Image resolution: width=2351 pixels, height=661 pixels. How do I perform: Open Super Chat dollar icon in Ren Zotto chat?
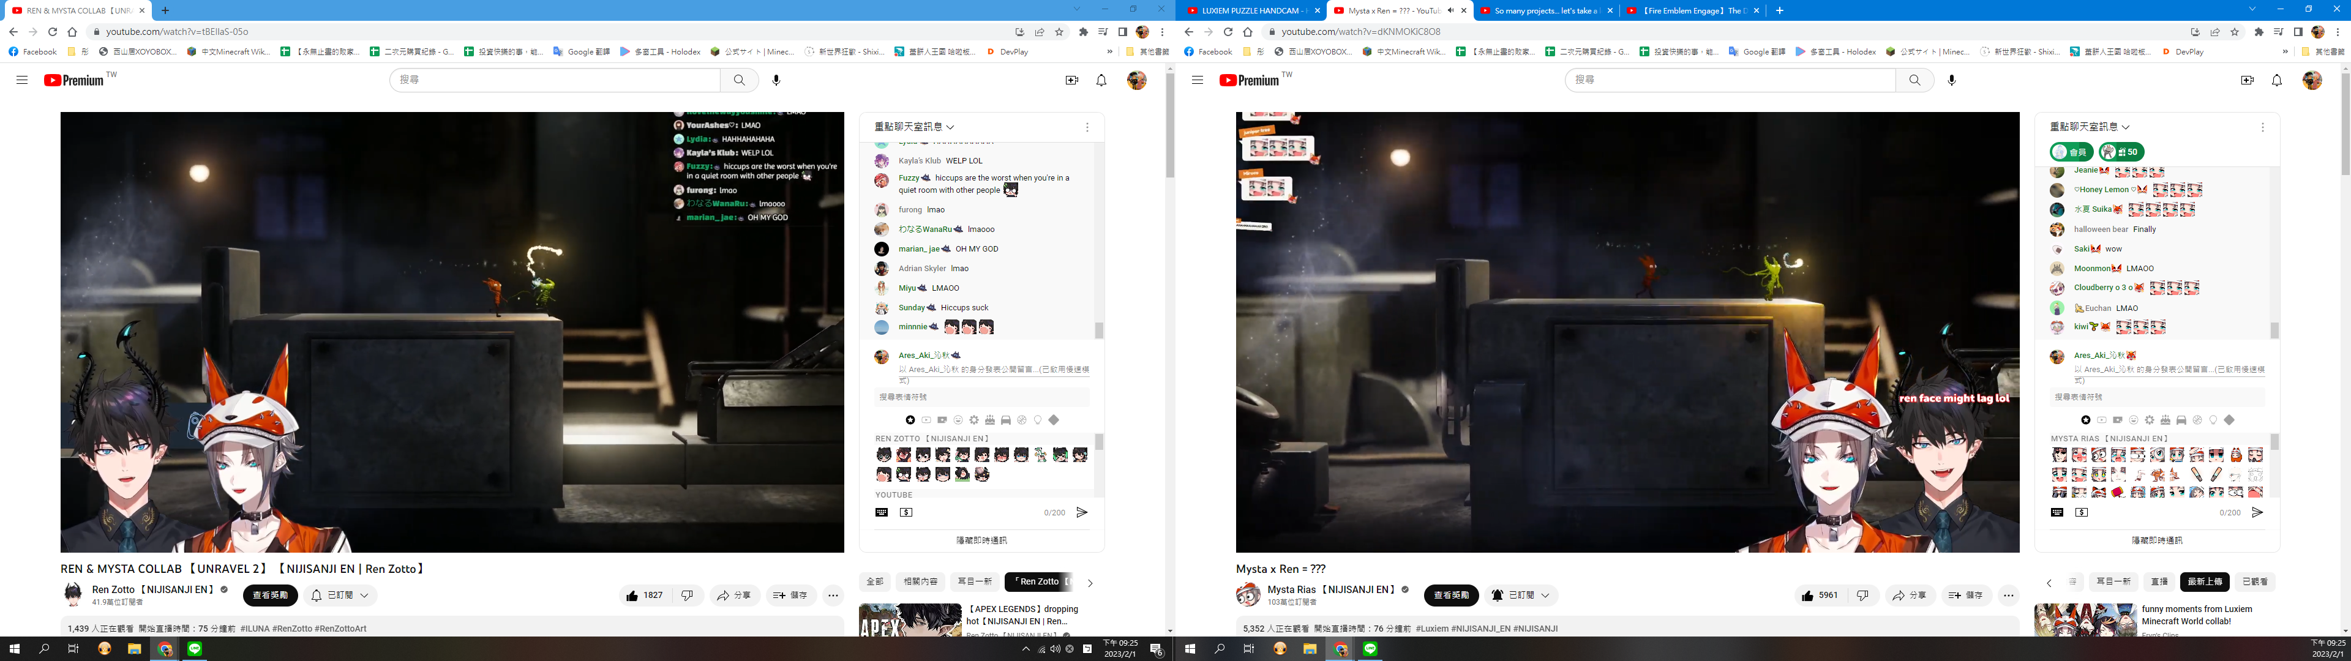click(x=906, y=513)
